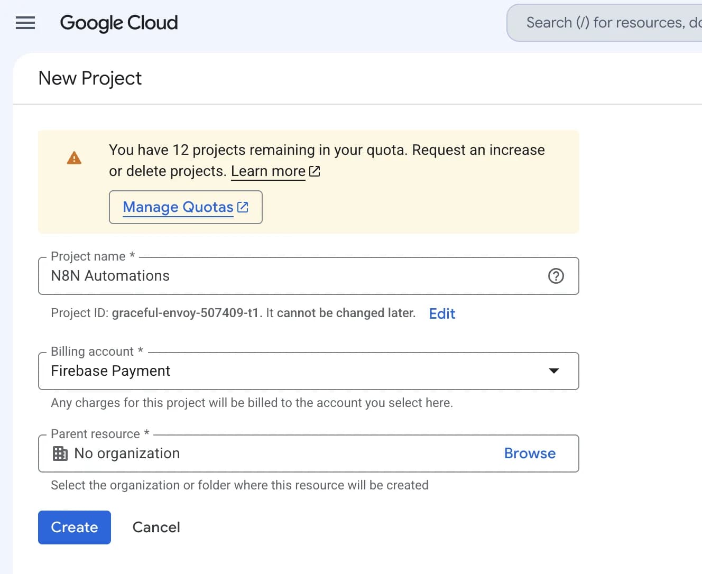Expand the Billing account dropdown arrow
702x574 pixels.
click(553, 371)
